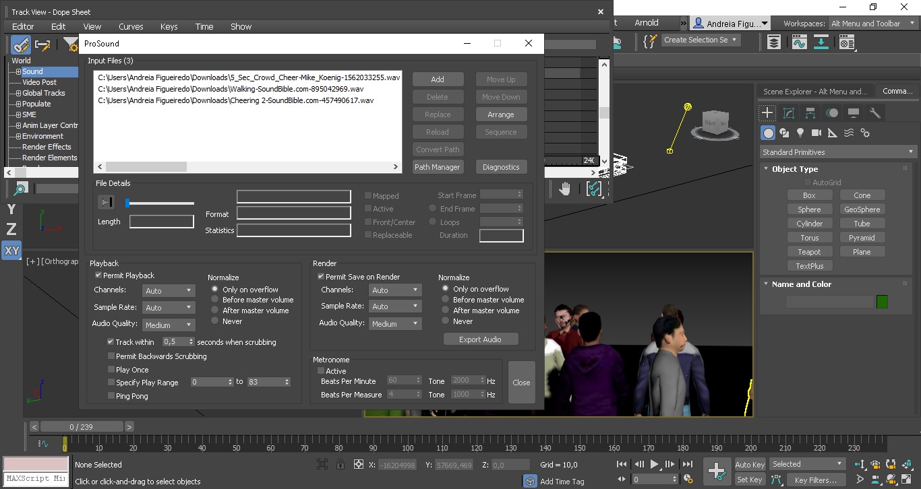The width and height of the screenshot is (921, 489).
Task: Open the Filters funnel icon in Dope Sheet
Action: (x=71, y=45)
